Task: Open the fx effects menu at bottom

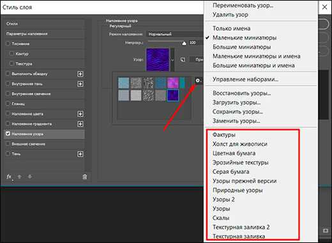Action: pyautogui.click(x=9, y=176)
